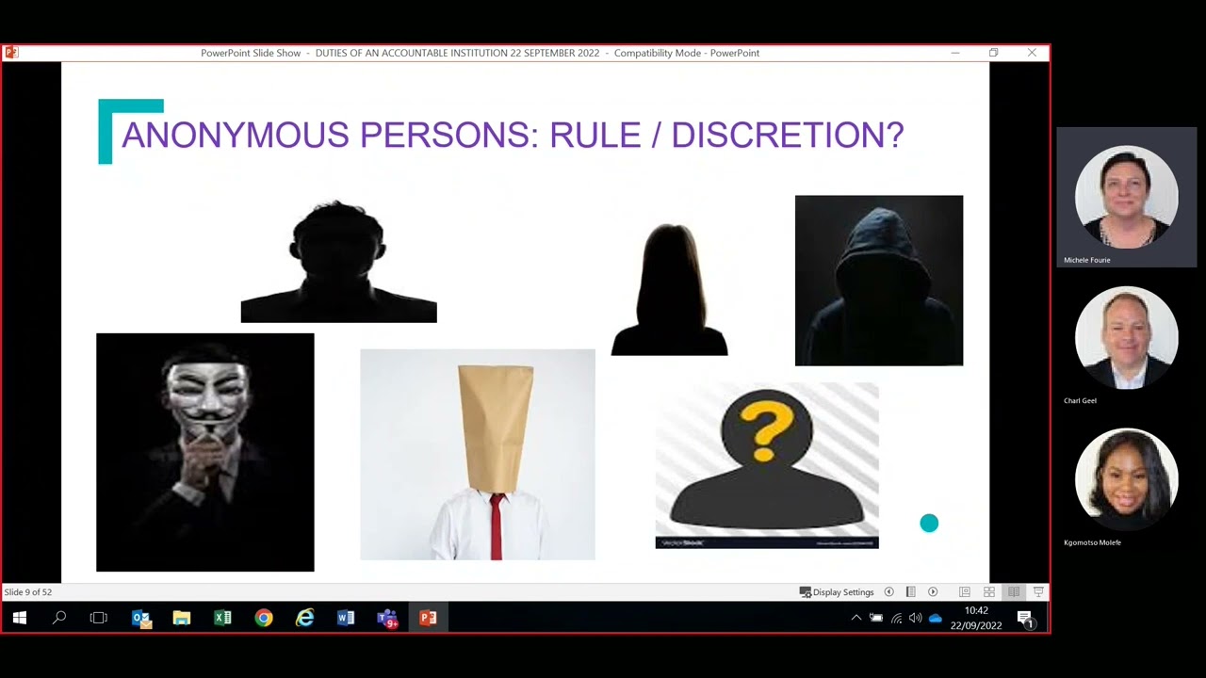Switch to Normal view icon
Viewport: 1206px width, 678px height.
965,592
